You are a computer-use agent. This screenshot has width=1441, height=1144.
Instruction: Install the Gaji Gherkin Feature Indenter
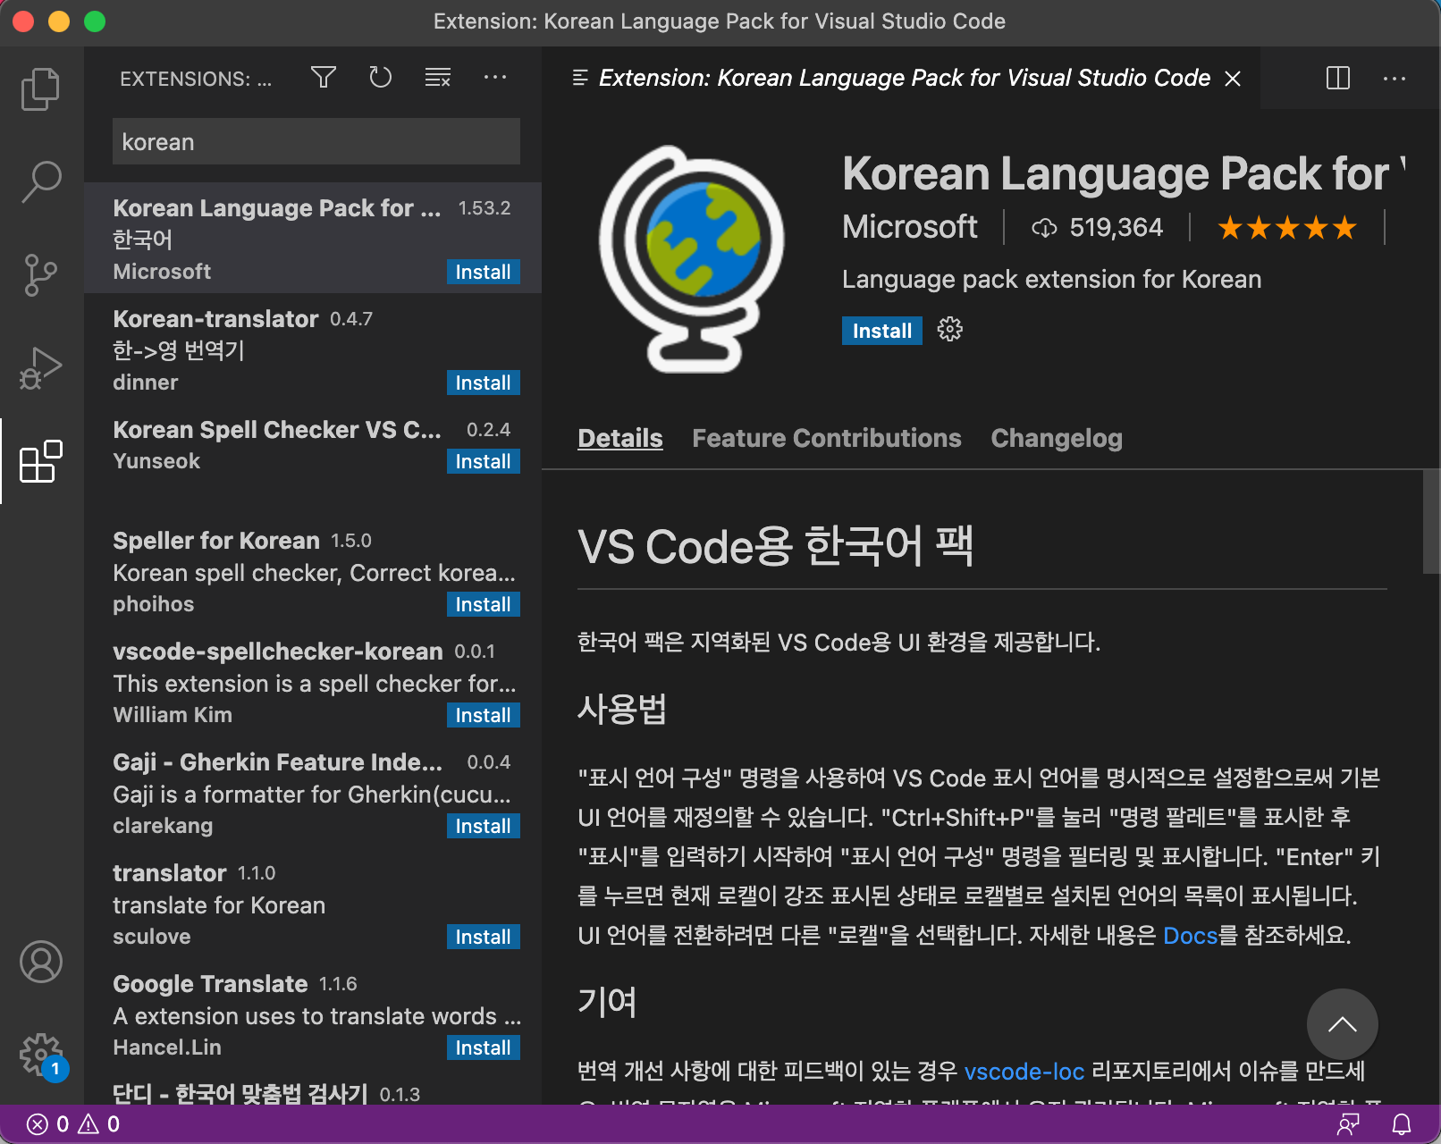[483, 826]
